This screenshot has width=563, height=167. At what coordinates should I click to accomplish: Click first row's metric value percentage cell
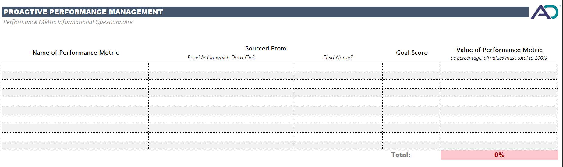[499, 66]
